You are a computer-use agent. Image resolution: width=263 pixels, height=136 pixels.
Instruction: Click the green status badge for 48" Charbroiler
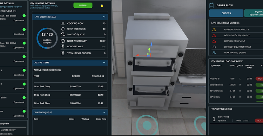[259, 91]
